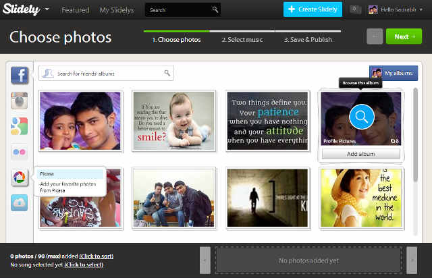Click the Slidely logo
Screen dimensions: 432x278
click(21, 9)
